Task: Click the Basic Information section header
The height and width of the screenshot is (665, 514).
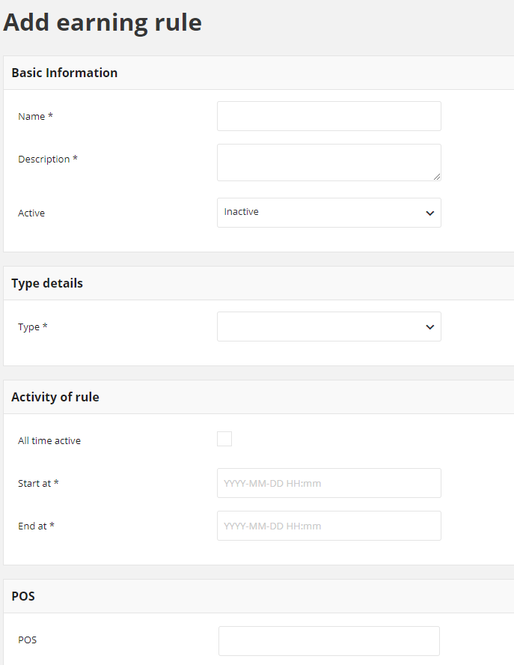Action: [64, 73]
